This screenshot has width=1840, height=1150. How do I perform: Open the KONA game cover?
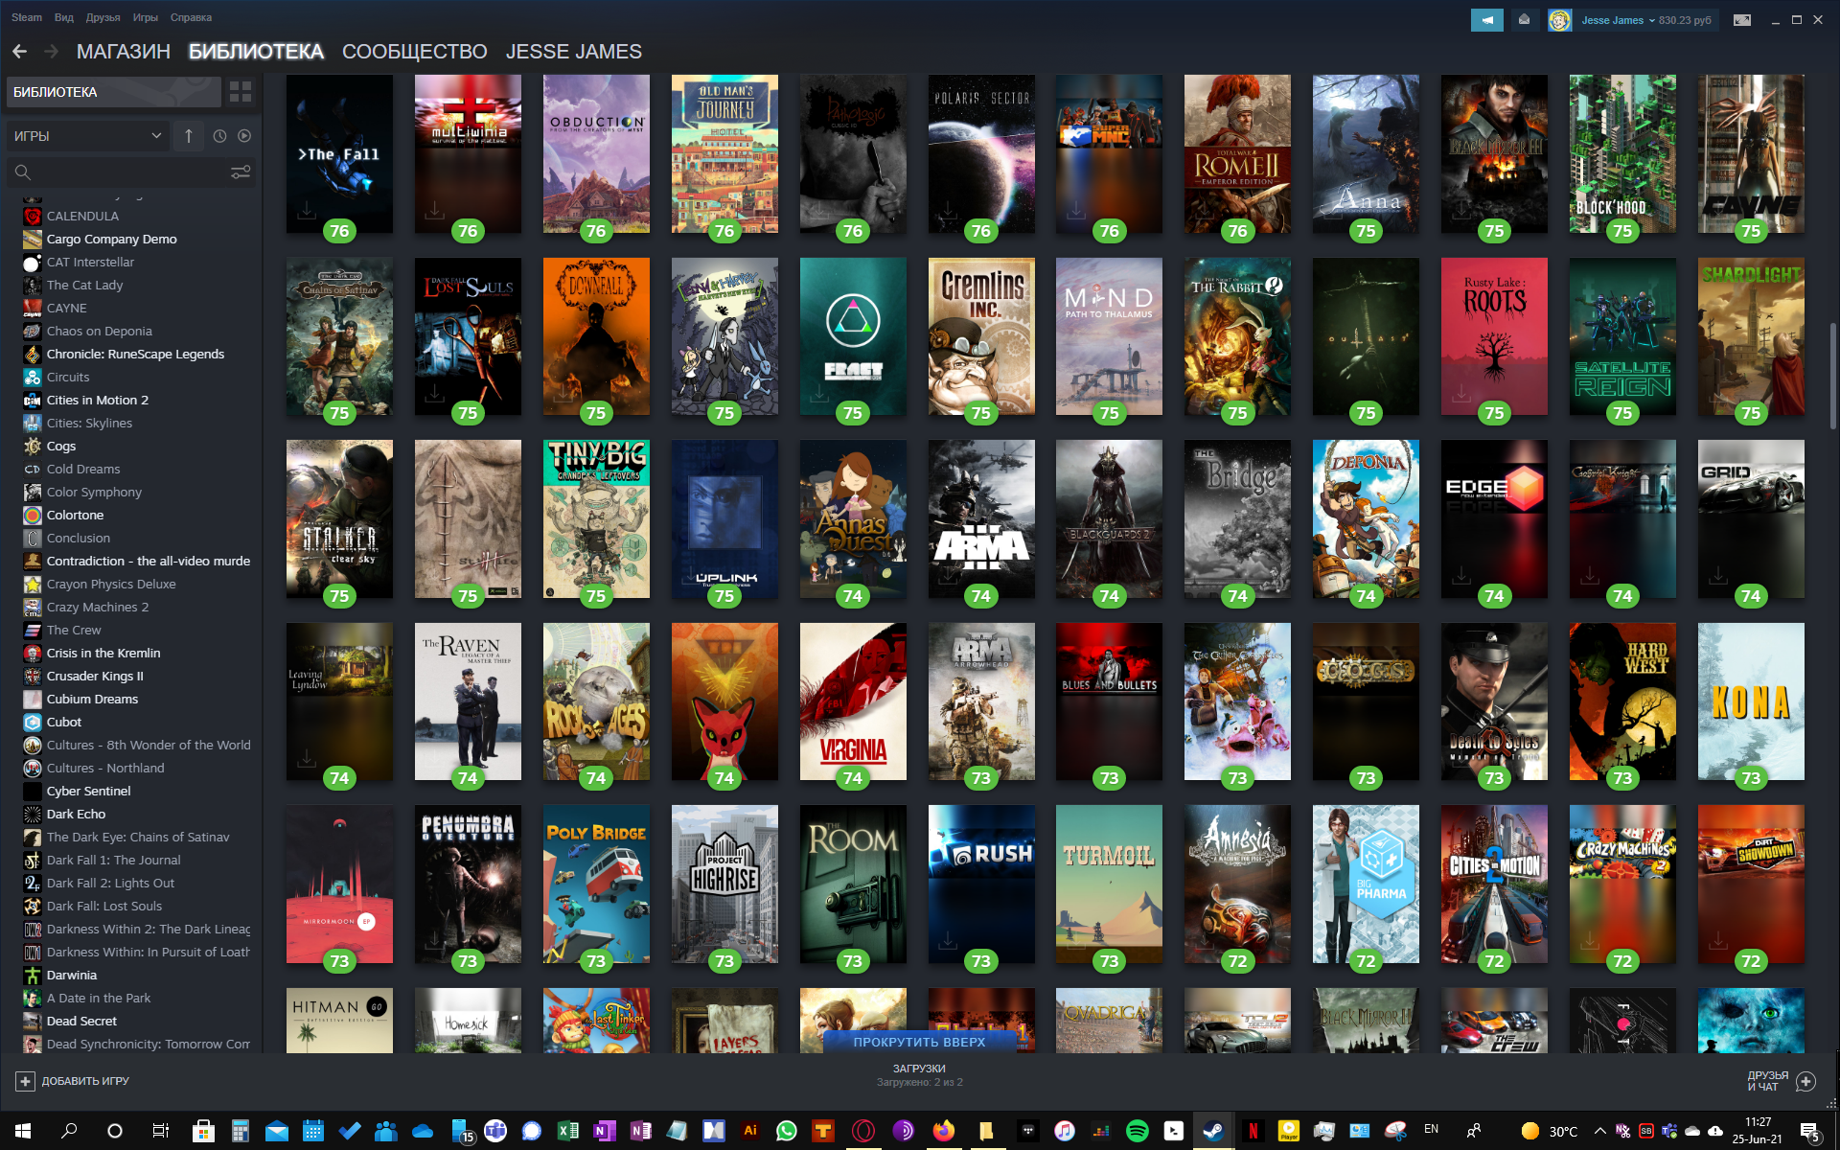tap(1751, 701)
